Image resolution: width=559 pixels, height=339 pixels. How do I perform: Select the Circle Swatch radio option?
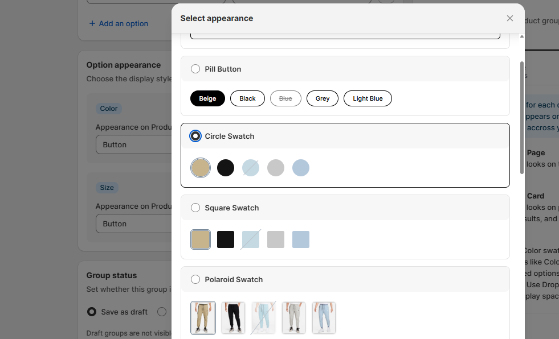click(195, 137)
